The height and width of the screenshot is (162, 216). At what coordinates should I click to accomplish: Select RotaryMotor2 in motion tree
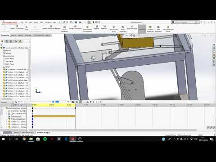pyautogui.click(x=16, y=116)
